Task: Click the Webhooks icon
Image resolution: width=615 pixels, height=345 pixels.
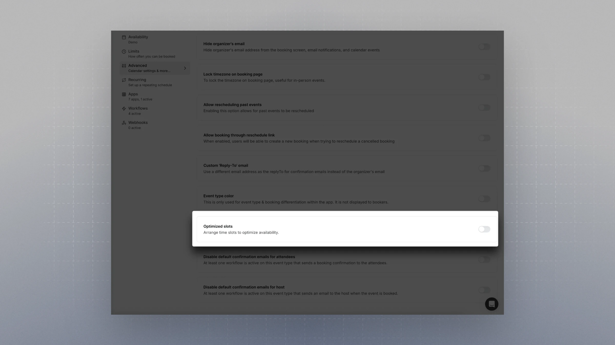Action: pos(124,123)
